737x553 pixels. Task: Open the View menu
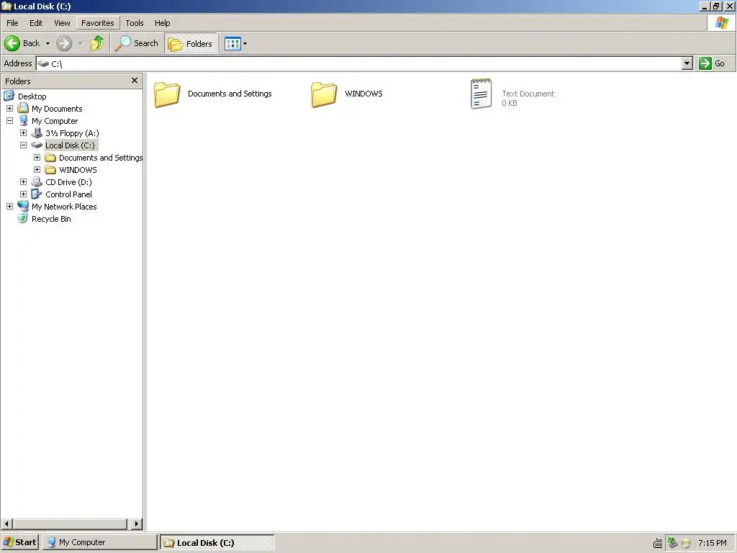coord(62,23)
